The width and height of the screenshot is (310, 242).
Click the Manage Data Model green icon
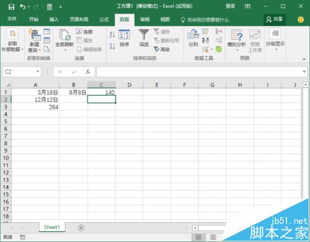pyautogui.click(x=219, y=49)
